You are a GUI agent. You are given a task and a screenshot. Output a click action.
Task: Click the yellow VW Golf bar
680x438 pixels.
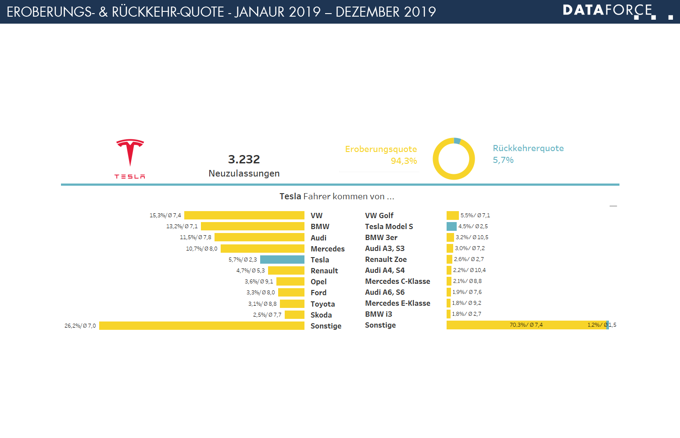click(452, 215)
